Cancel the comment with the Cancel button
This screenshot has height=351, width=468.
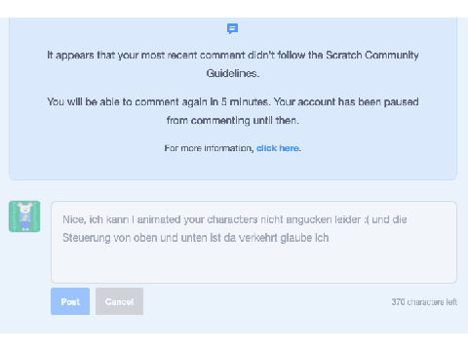pyautogui.click(x=119, y=301)
